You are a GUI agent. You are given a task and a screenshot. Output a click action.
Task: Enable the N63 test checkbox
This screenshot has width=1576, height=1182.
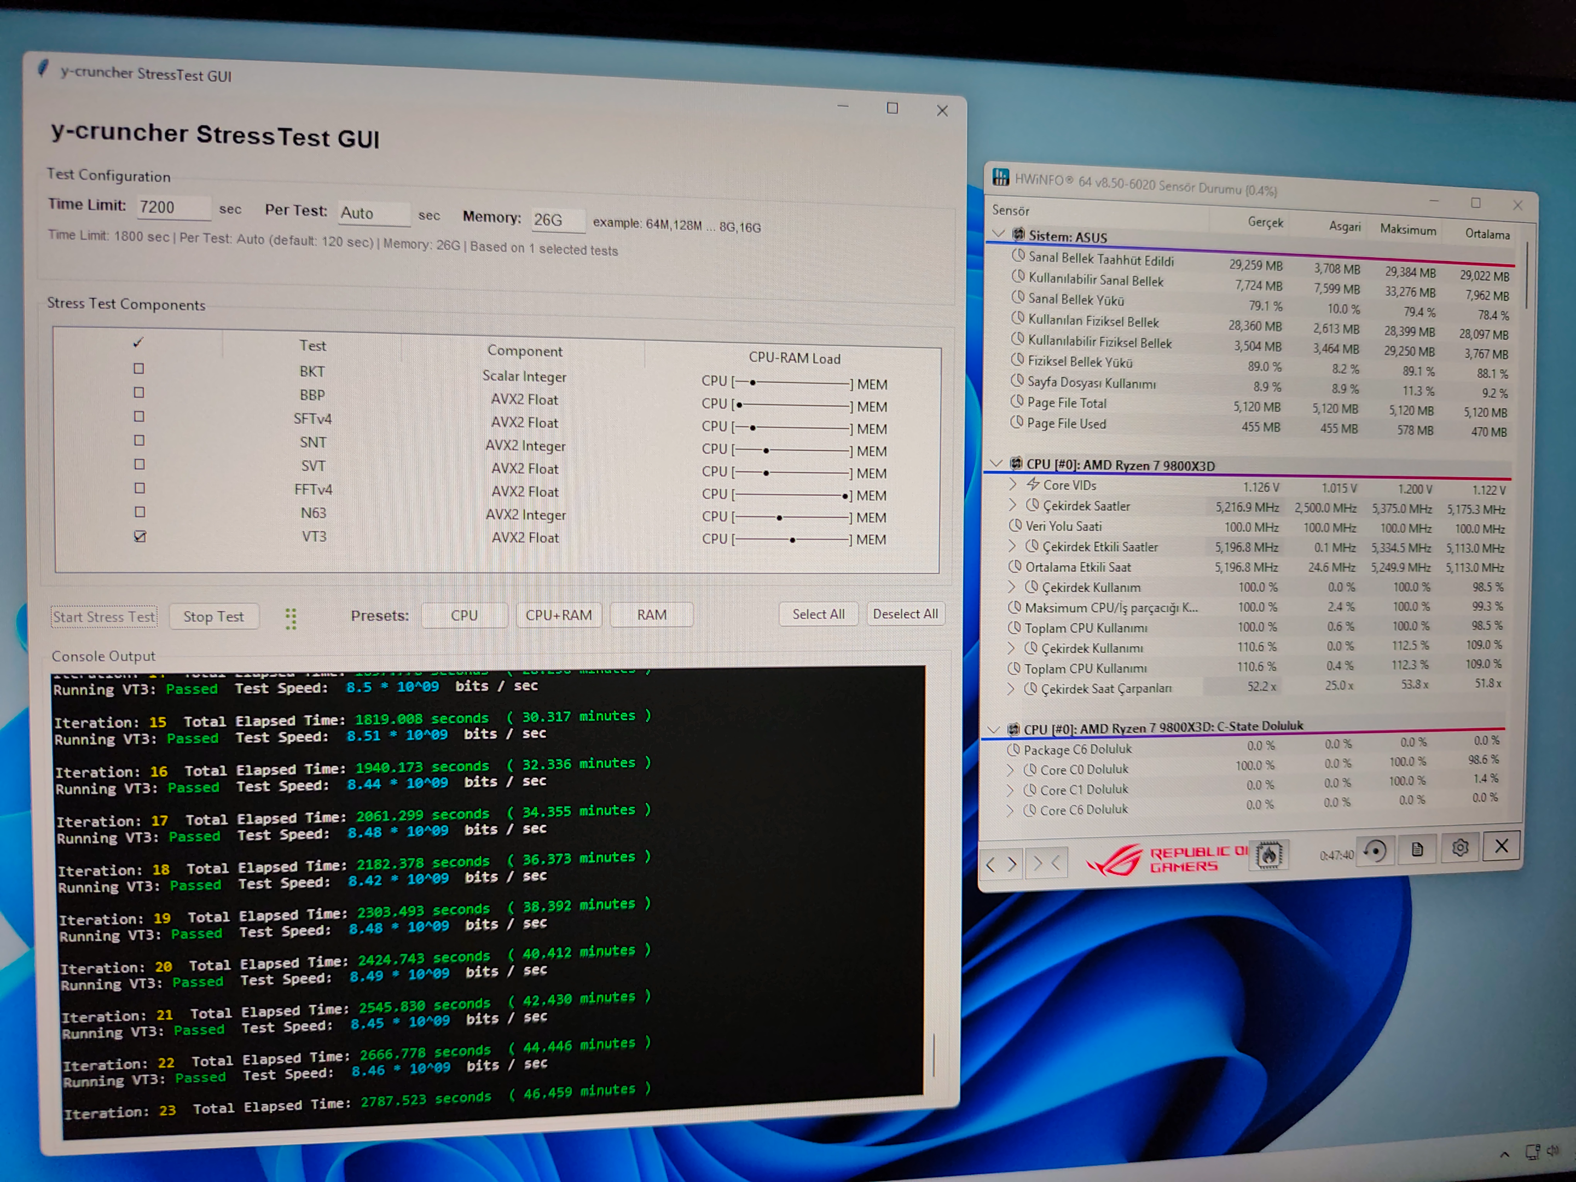[140, 512]
